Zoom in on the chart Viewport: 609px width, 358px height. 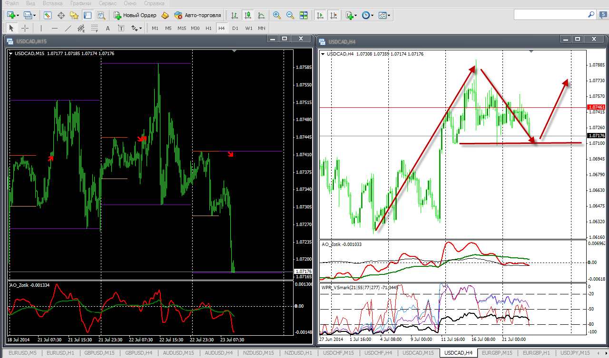(277, 15)
